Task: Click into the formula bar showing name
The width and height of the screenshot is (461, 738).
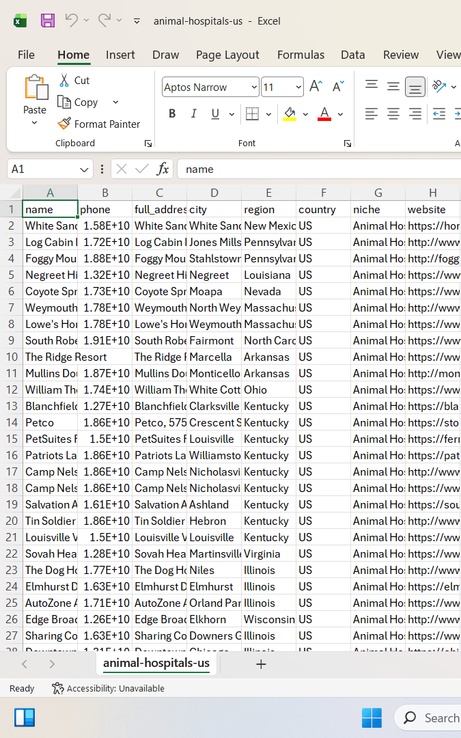Action: coord(319,169)
